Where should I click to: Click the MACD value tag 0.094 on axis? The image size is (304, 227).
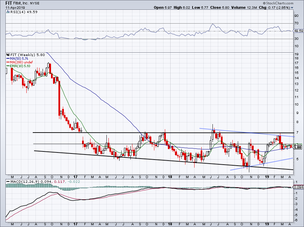tap(298, 187)
